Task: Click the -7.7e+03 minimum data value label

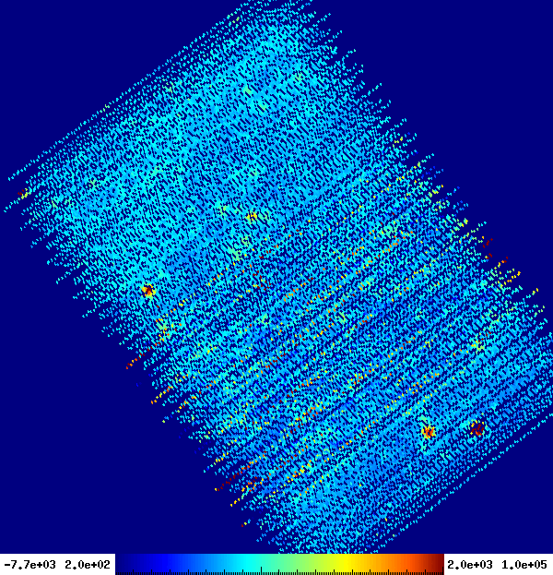Action: click(30, 564)
